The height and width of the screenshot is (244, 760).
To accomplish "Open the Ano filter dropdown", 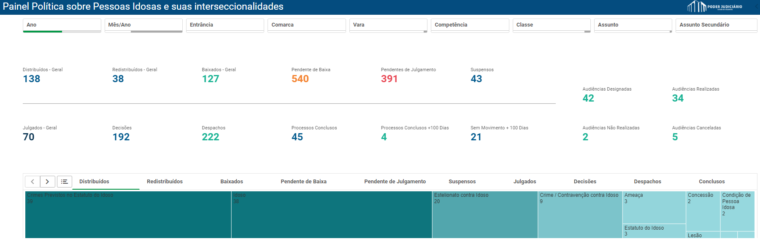I will pyautogui.click(x=62, y=25).
